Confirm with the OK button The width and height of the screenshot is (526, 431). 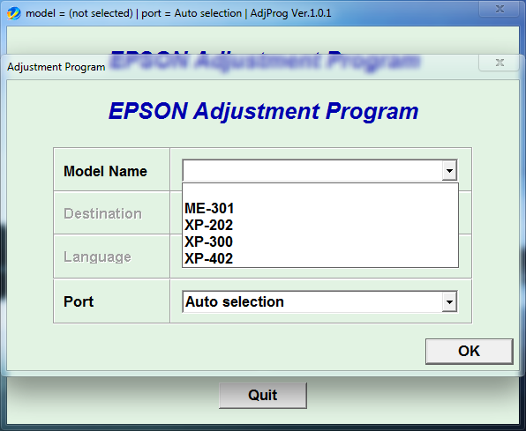[x=470, y=352]
